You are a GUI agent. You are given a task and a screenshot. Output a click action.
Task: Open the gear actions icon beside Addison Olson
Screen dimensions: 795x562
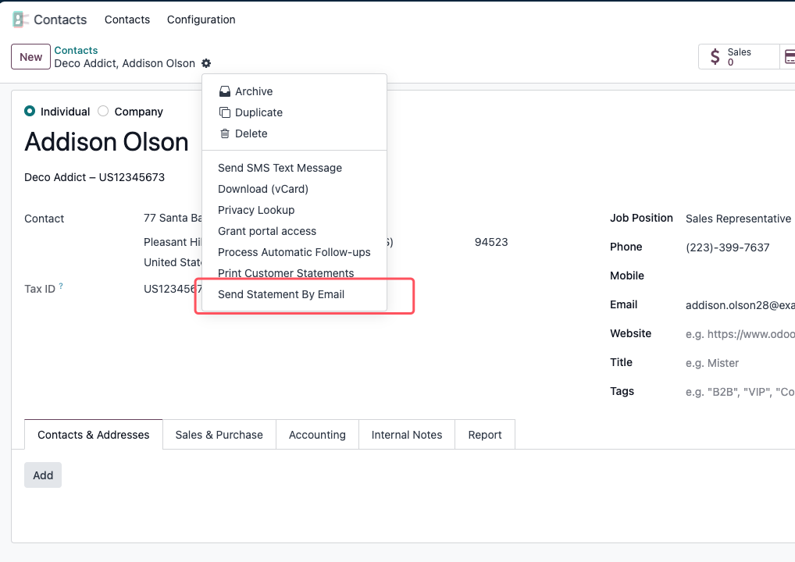point(206,63)
